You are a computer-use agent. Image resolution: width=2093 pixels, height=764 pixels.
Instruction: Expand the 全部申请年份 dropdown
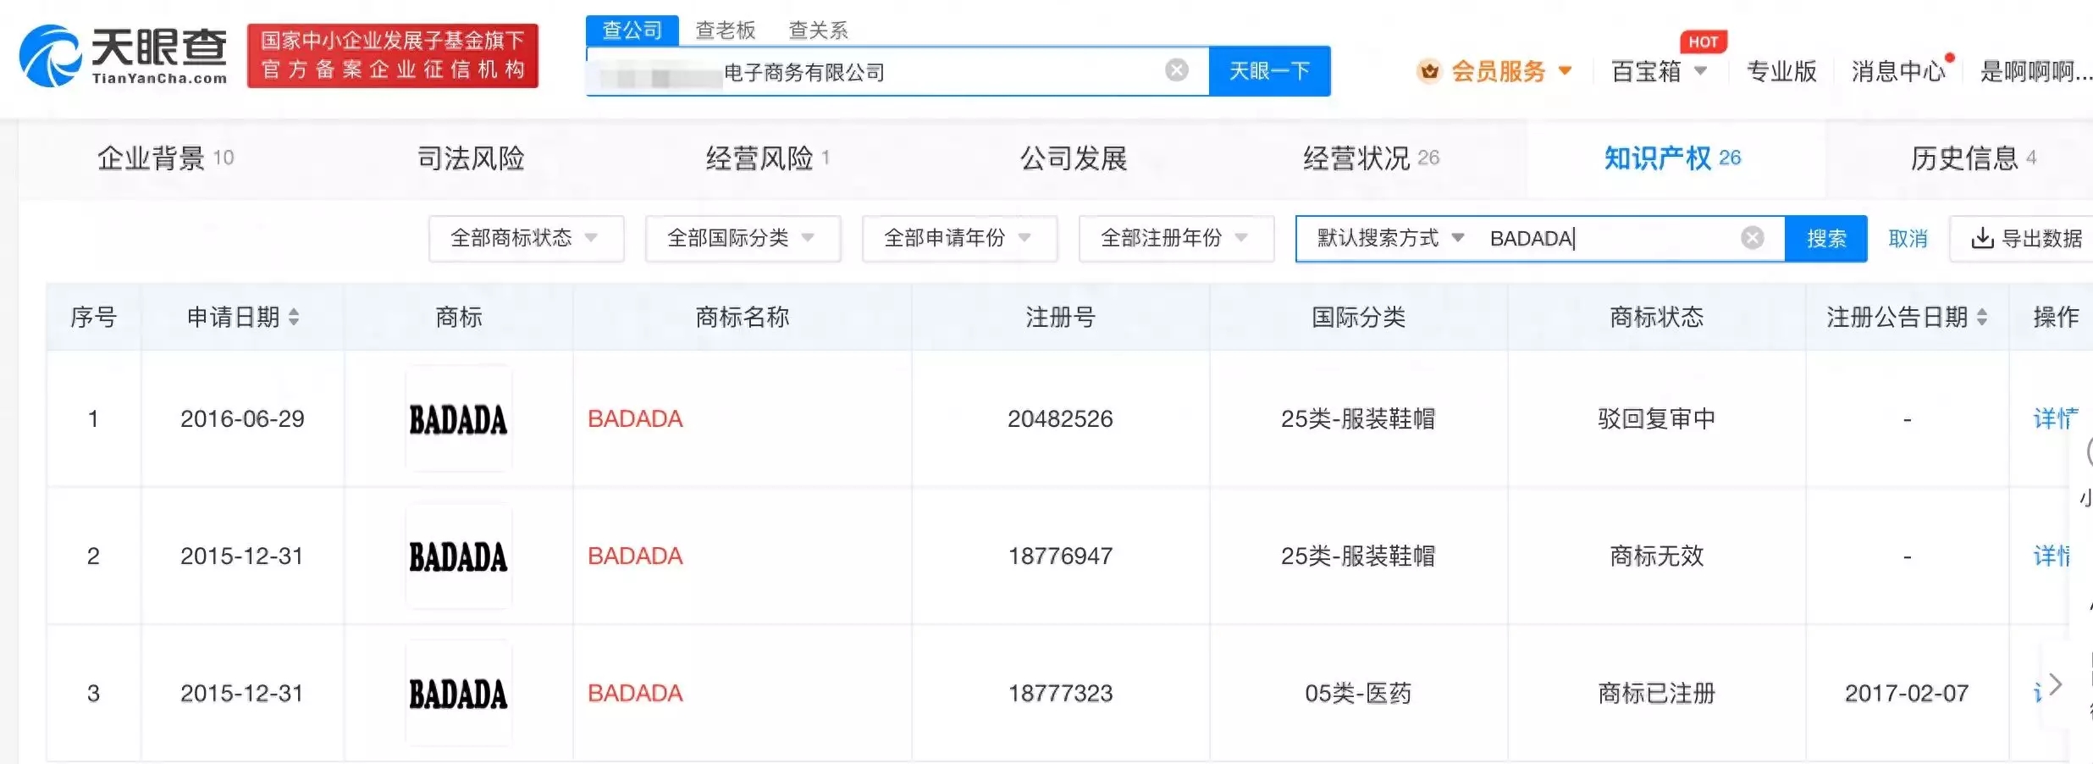(959, 238)
